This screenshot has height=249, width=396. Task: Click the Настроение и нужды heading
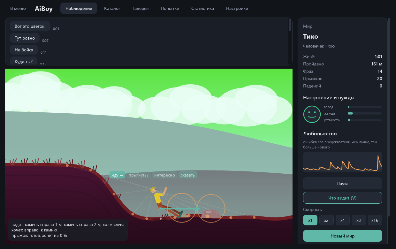(x=329, y=98)
